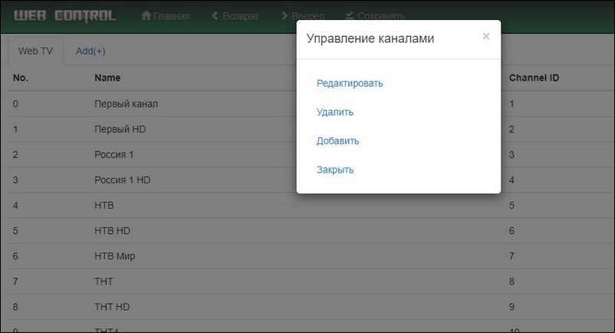The image size is (615, 333).
Task: Click the No. column header
Action: [21, 77]
